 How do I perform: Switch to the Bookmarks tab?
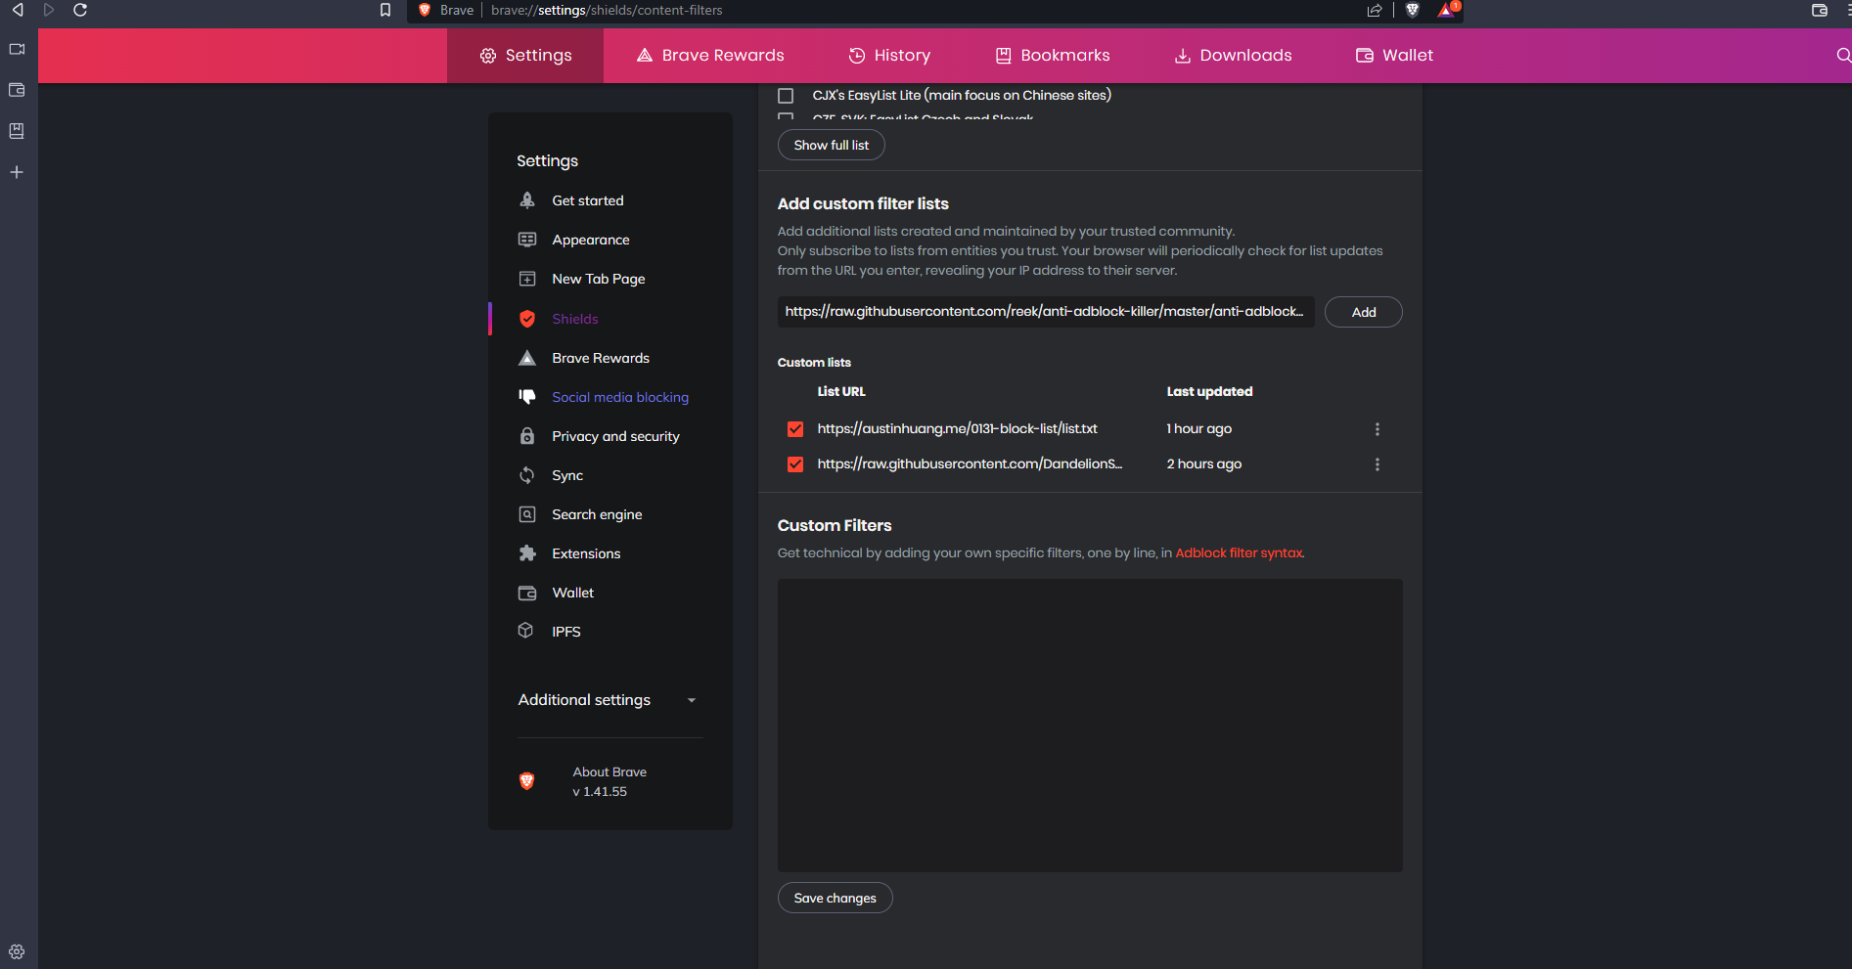[1052, 55]
